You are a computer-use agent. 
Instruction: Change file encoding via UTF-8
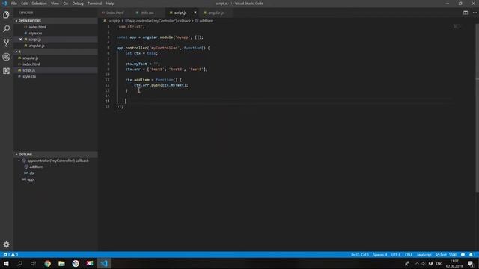[x=396, y=254]
